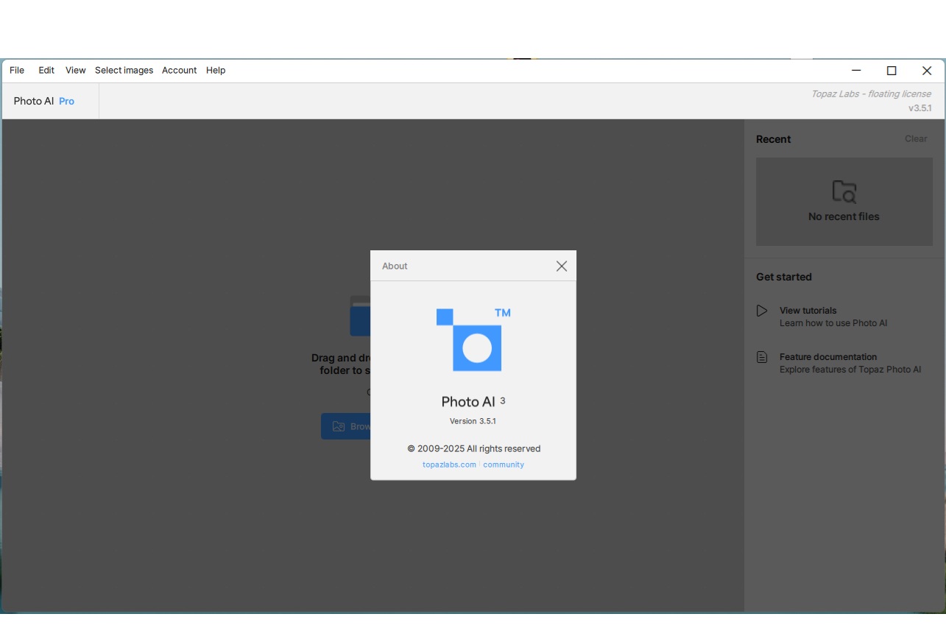946x639 pixels.
Task: Open the topazlabs.com link
Action: 449,465
